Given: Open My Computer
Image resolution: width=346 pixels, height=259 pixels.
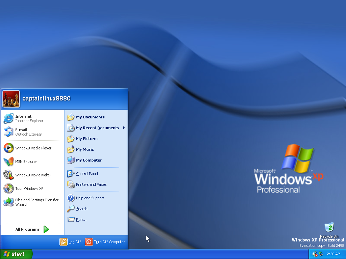Looking at the screenshot, I should click(89, 160).
